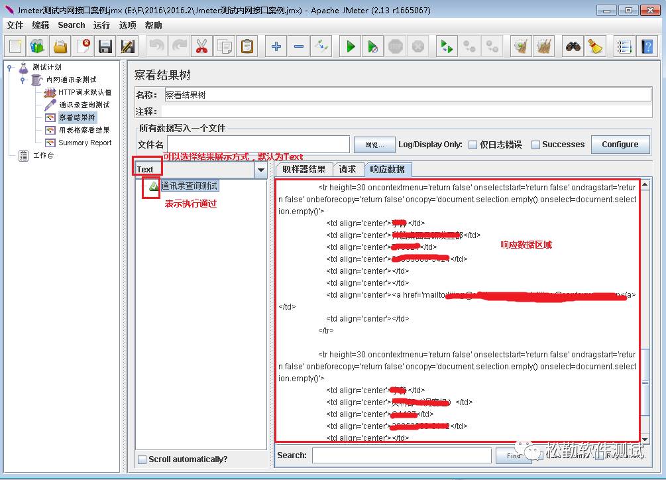Image resolution: width=666 pixels, height=480 pixels.
Task: Click Start no pauses icon
Action: (373, 46)
